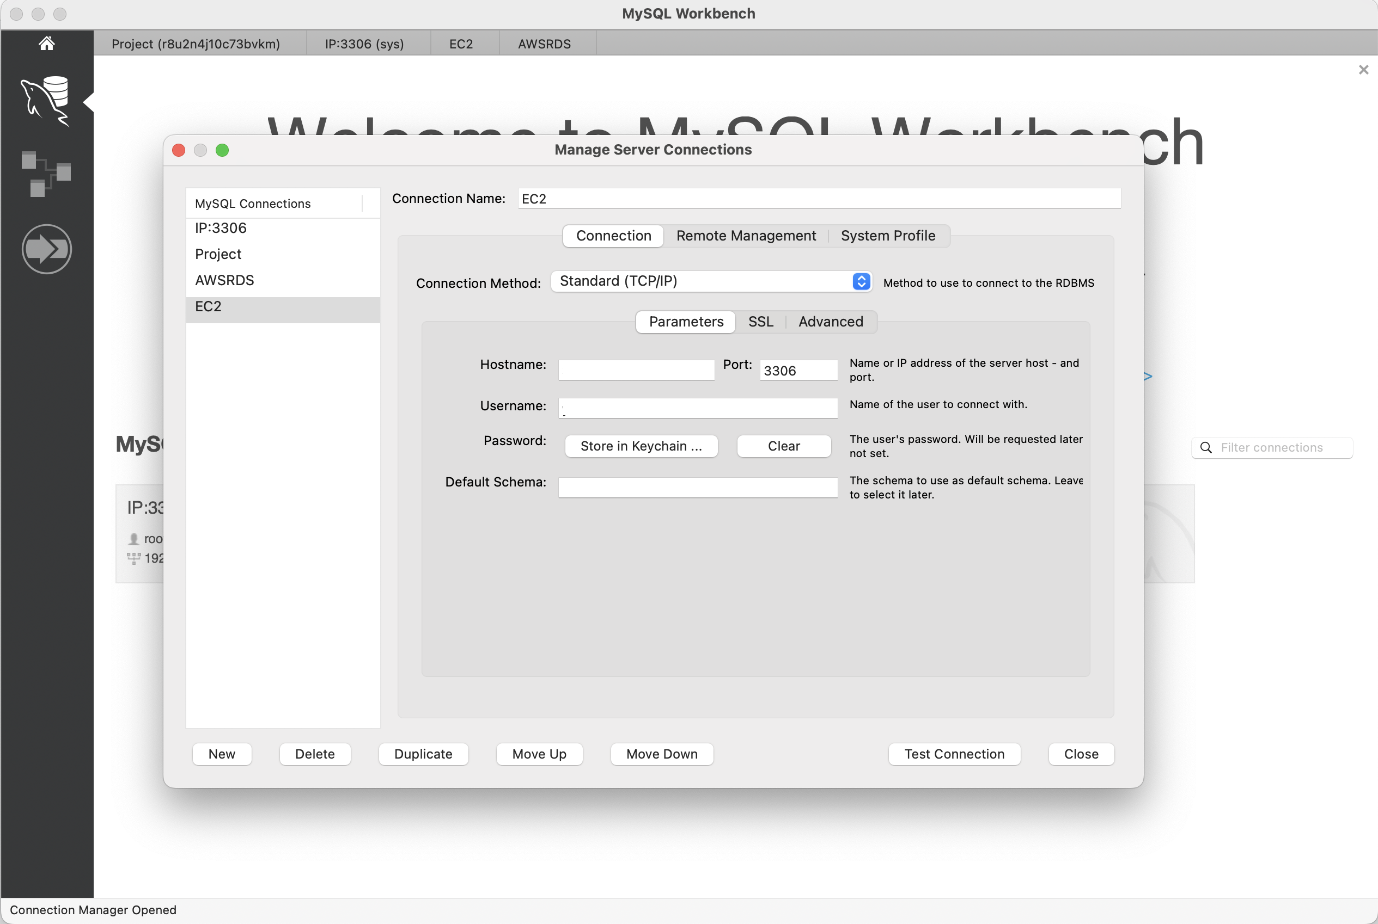
Task: Open the Models sidebar icon
Action: pyautogui.click(x=46, y=174)
